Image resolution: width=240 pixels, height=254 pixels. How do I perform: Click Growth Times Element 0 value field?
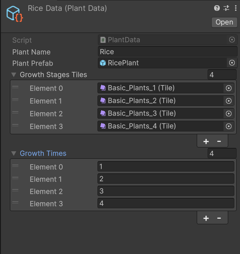pos(166,166)
